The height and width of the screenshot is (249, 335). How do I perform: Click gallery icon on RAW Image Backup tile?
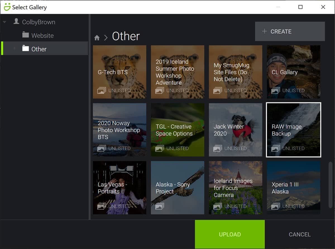click(x=276, y=148)
